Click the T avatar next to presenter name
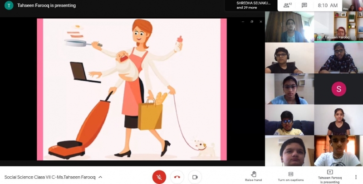 tap(9, 5)
